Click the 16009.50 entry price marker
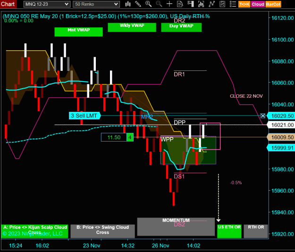The width and height of the screenshot is (295, 252). (281, 137)
